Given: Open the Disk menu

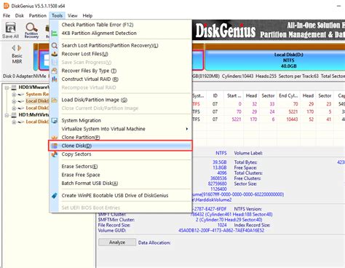Looking at the screenshot, I should 20,16.
